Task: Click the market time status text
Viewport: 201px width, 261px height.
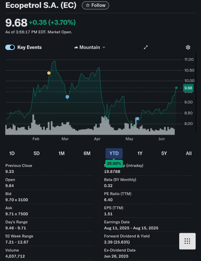Action: (x=39, y=32)
